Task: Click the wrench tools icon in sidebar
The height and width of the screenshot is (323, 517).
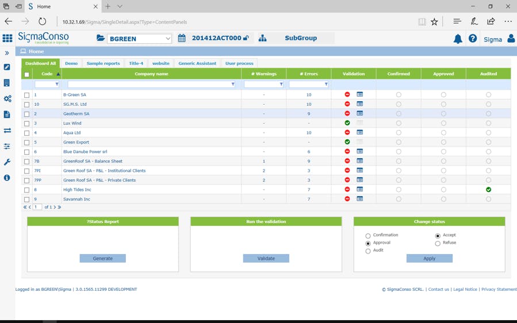Action: coord(7,162)
